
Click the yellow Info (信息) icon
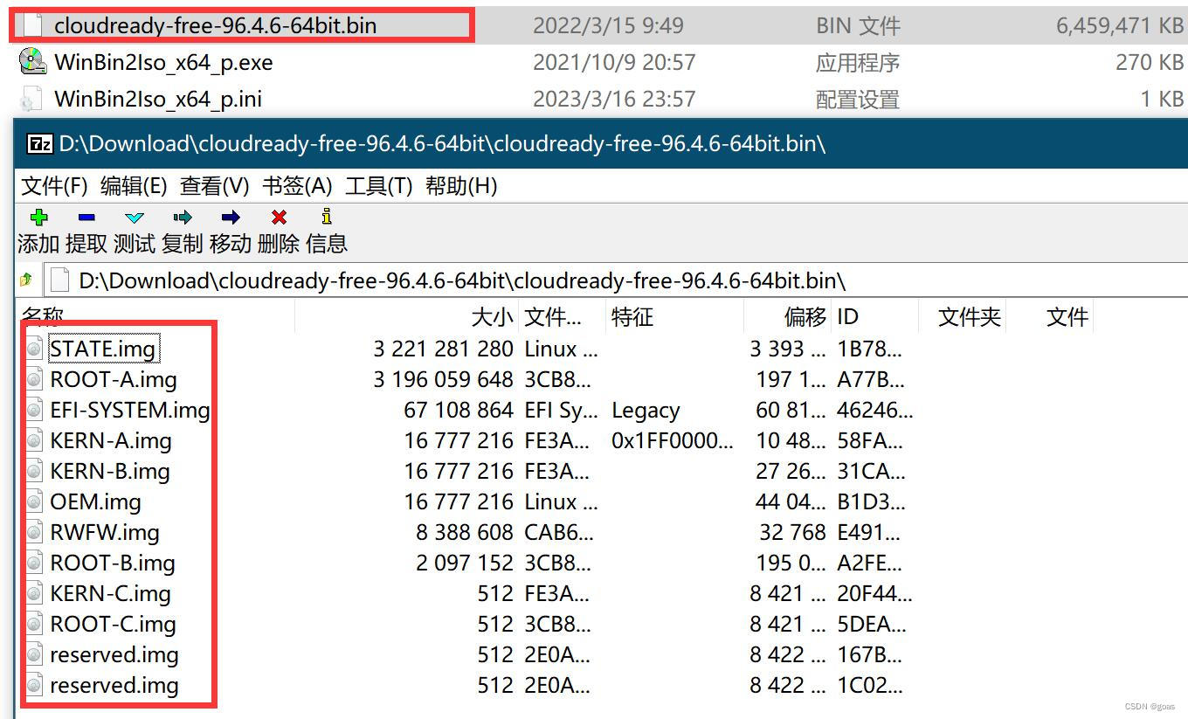(x=327, y=217)
